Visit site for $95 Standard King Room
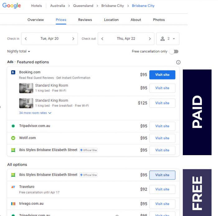This screenshot has height=216, width=218. coord(162,88)
